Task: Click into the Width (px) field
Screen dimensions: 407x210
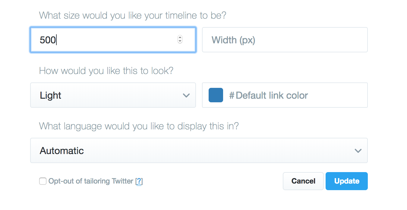Action: 285,40
